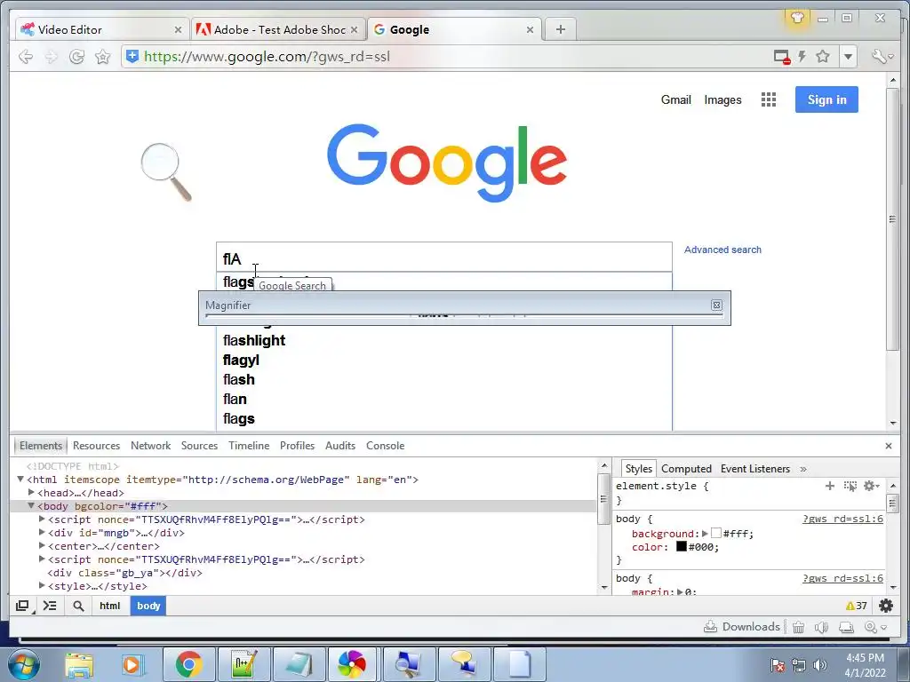Open the styles gear dropdown
910x682 pixels.
coord(872,486)
